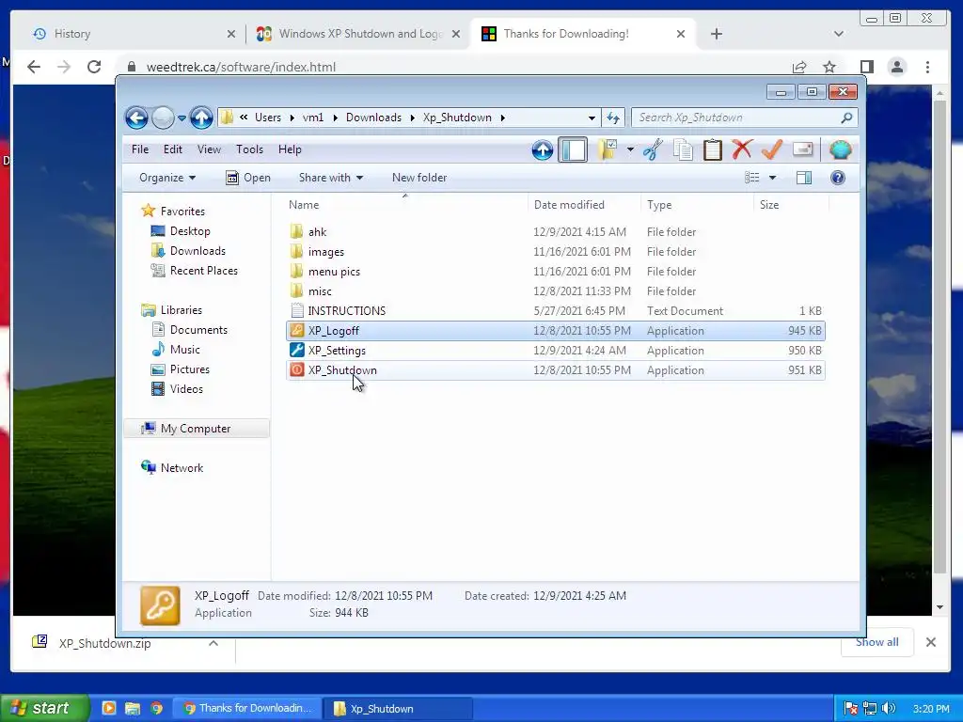Click the blue Help question mark icon
This screenshot has width=963, height=722.
(x=838, y=178)
